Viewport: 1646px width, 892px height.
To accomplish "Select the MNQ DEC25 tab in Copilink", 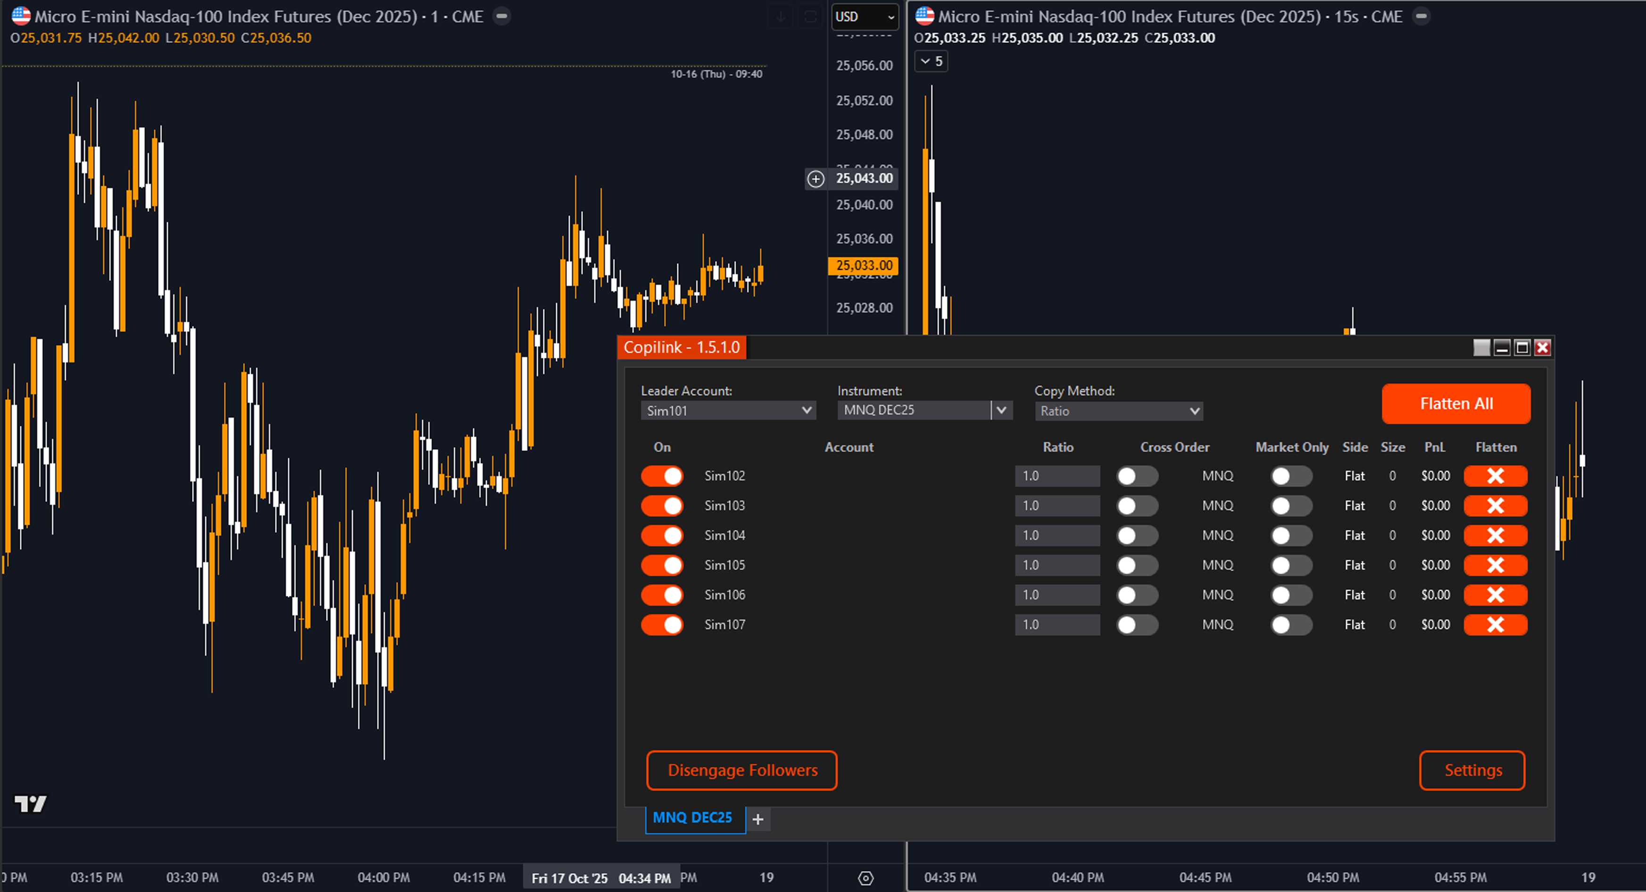I will [695, 818].
